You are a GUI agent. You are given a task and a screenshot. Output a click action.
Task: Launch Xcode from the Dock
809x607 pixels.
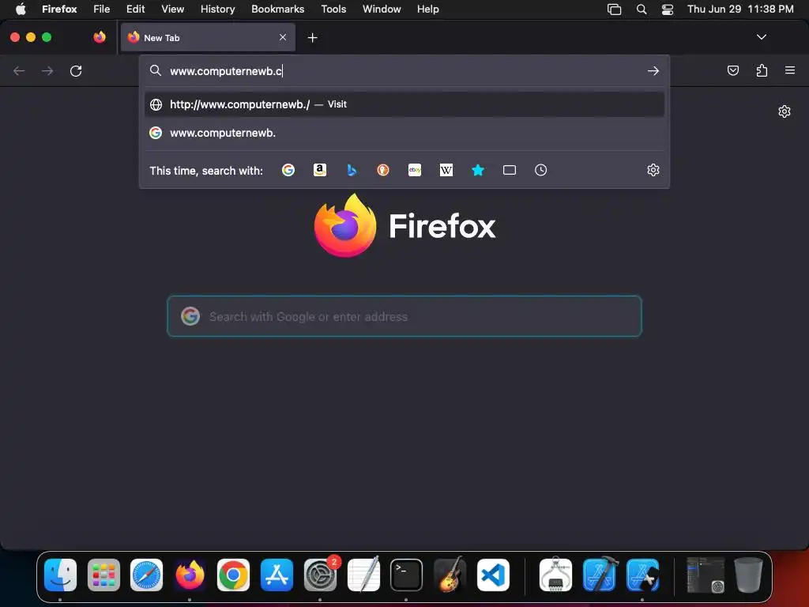click(x=599, y=575)
